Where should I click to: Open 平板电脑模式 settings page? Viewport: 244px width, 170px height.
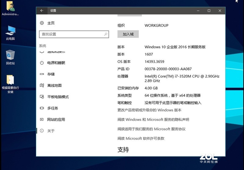coord(58,97)
